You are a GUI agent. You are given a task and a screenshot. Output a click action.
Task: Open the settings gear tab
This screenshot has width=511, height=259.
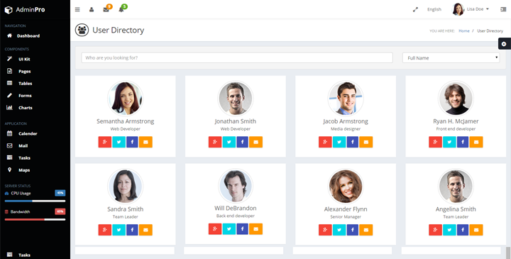tap(504, 44)
